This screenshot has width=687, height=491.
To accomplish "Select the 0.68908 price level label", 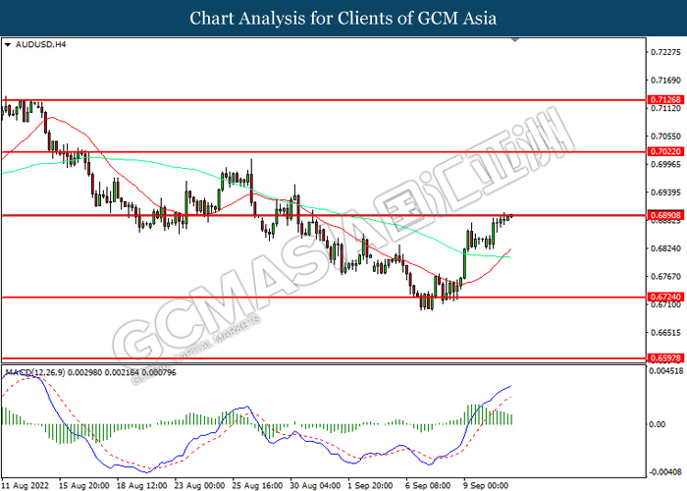I will tap(665, 215).
